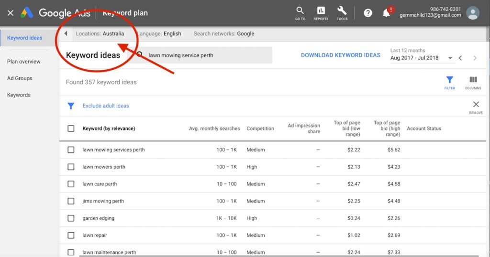Sort by Ad impression share header
490x257 pixels.
tap(304, 128)
